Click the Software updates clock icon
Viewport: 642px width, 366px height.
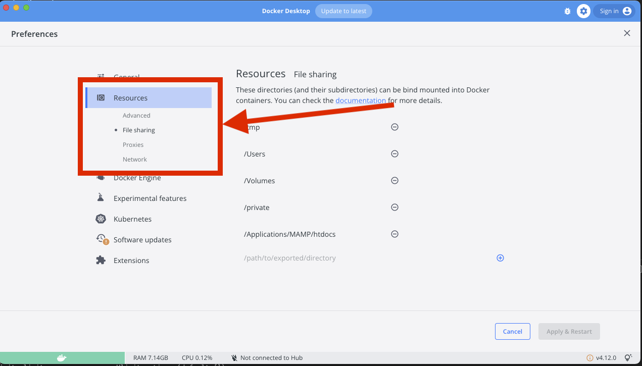pyautogui.click(x=102, y=239)
